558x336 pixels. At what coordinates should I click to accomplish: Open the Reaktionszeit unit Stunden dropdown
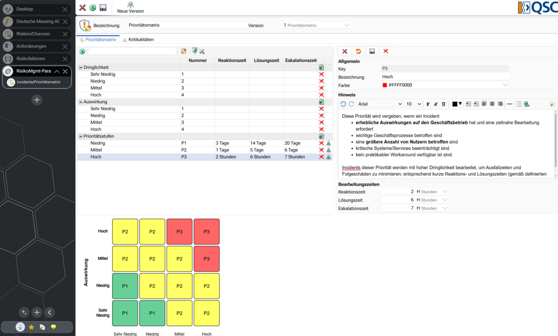click(x=445, y=191)
